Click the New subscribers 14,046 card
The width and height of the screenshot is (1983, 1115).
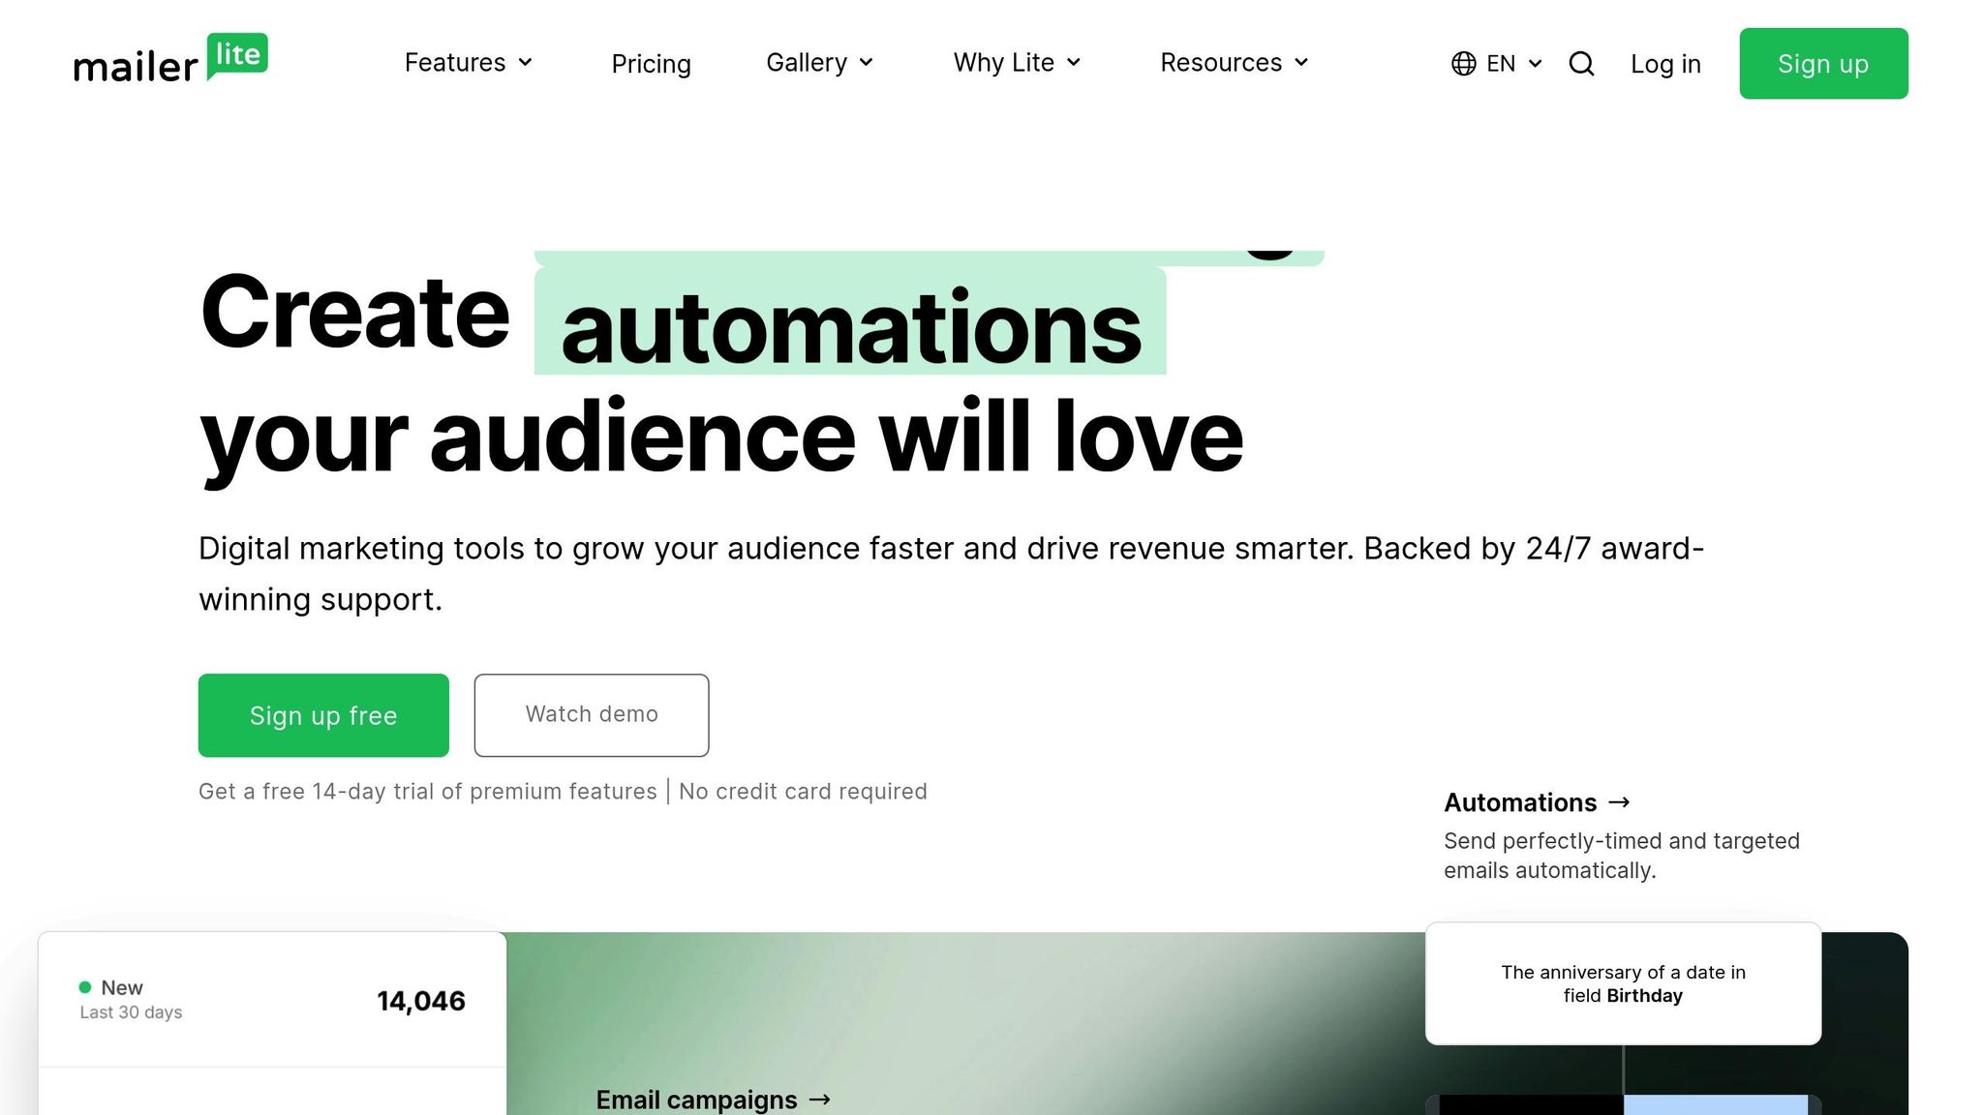point(272,1000)
